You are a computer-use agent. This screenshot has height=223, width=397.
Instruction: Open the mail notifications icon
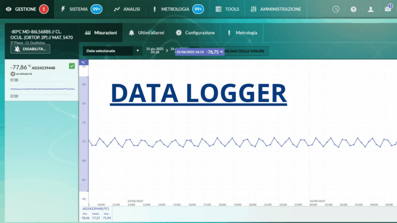point(388,9)
